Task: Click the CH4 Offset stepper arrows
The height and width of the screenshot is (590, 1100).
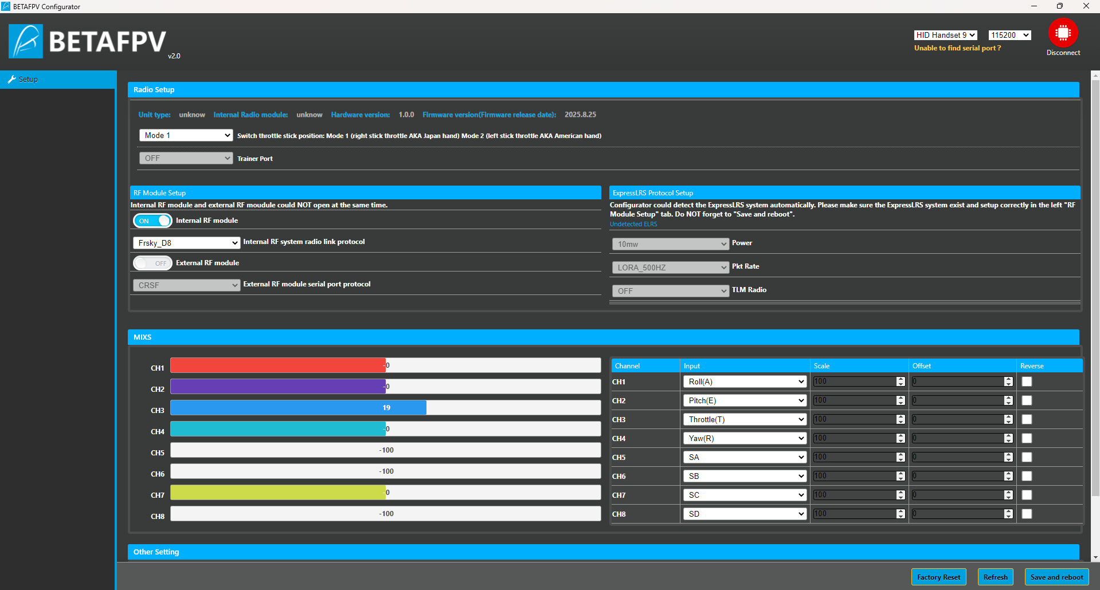Action: tap(1008, 438)
